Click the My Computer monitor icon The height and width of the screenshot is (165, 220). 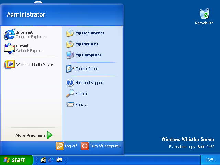(70, 55)
